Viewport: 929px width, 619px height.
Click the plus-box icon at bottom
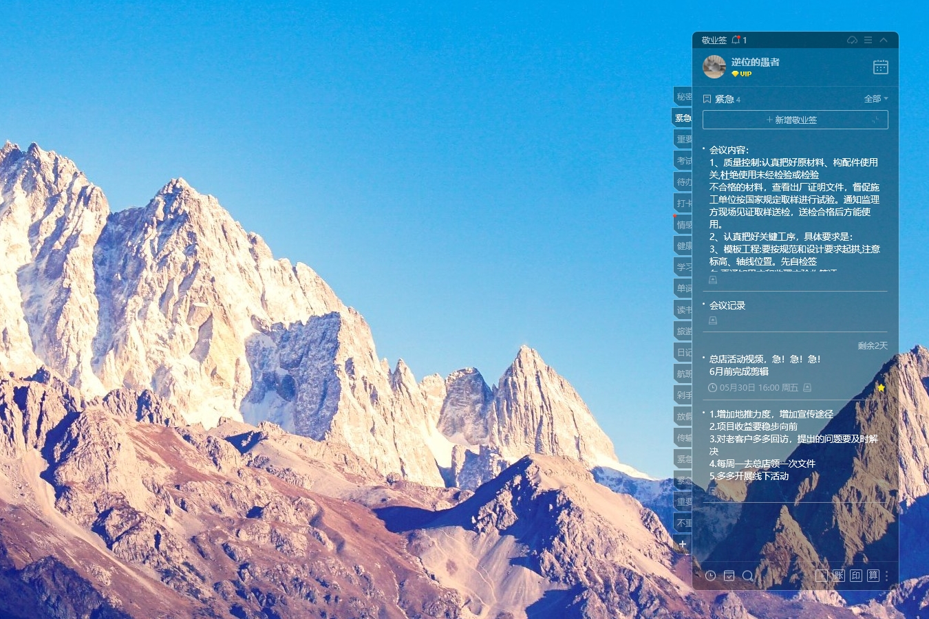coord(822,576)
